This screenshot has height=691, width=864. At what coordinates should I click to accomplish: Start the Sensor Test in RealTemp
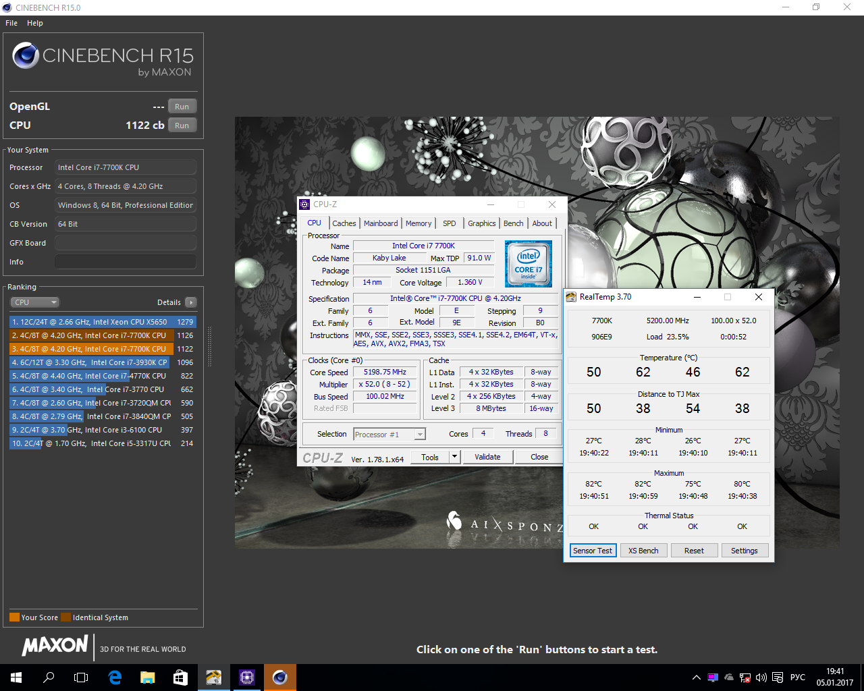[593, 551]
